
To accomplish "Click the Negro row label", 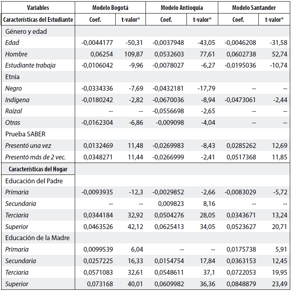I will click(14, 89).
